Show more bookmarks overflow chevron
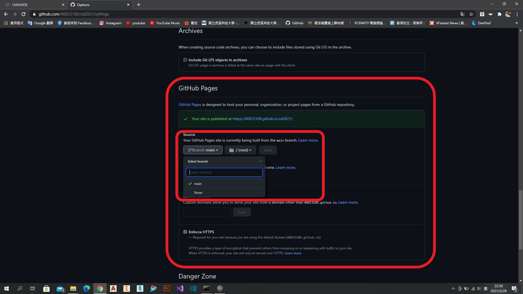The image size is (523, 294). click(517, 23)
